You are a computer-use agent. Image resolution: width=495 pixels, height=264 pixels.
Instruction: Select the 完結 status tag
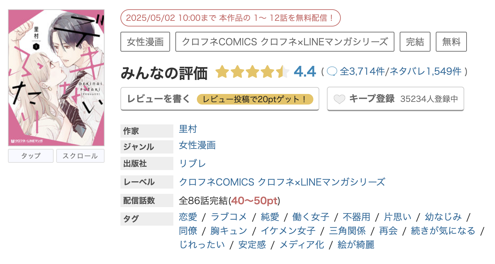click(x=415, y=41)
